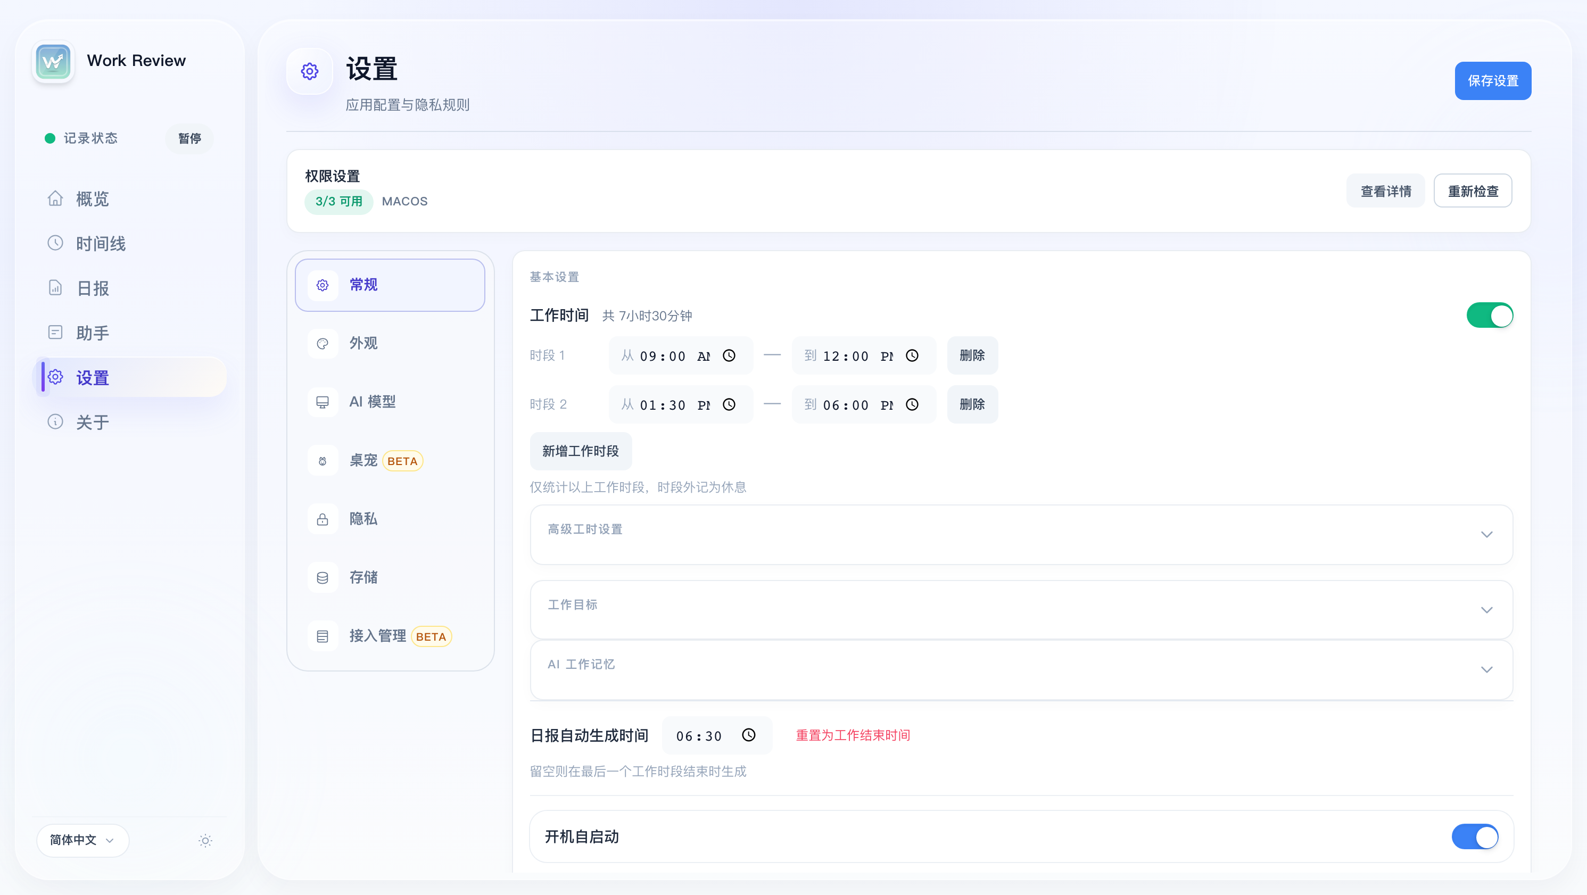This screenshot has width=1587, height=895.
Task: Edit the 时段 2 end time 06:00 PM
Action: tap(864, 405)
